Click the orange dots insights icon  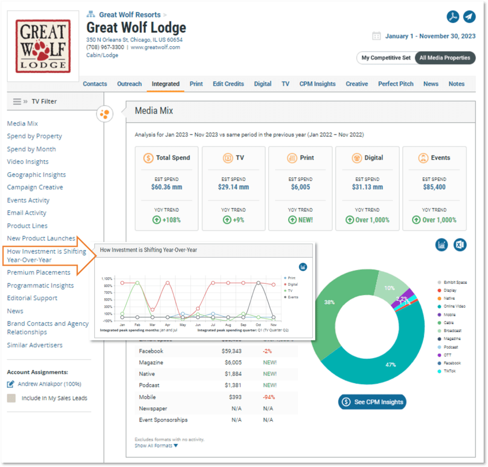104,114
